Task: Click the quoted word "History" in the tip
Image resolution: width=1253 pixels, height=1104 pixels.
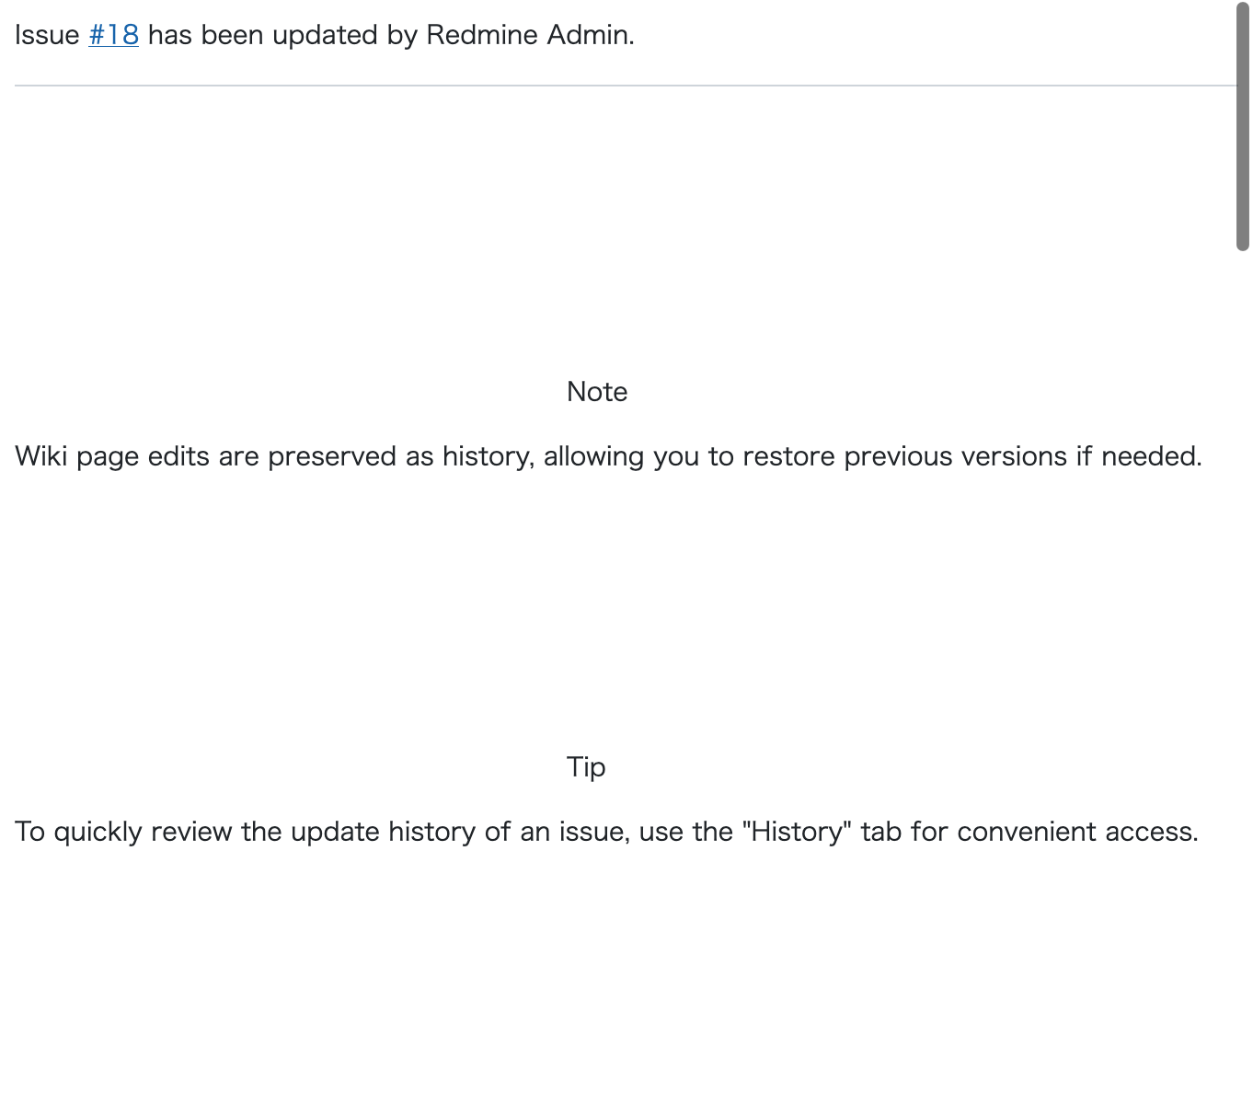Action: (797, 832)
